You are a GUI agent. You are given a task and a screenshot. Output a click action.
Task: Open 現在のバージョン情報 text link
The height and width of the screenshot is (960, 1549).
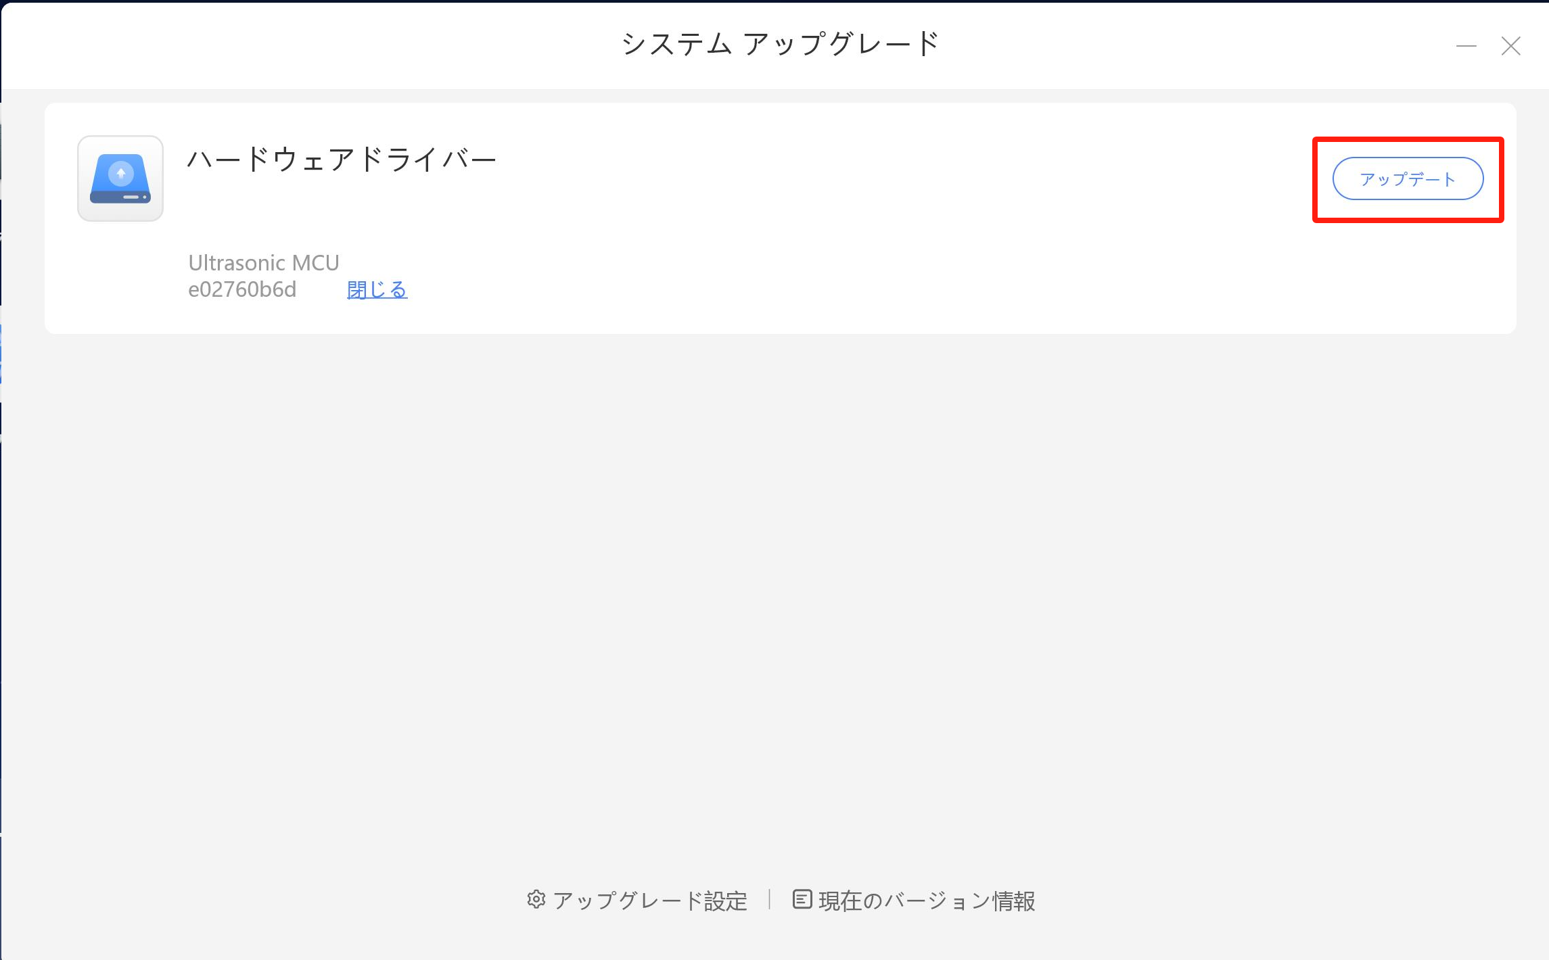(x=927, y=901)
